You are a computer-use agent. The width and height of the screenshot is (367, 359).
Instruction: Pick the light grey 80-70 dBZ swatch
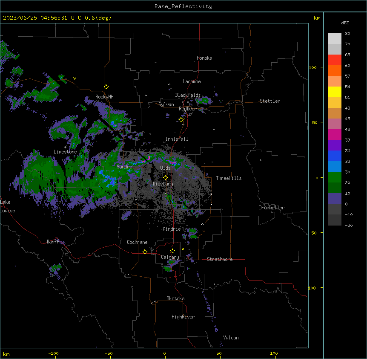[x=335, y=39]
